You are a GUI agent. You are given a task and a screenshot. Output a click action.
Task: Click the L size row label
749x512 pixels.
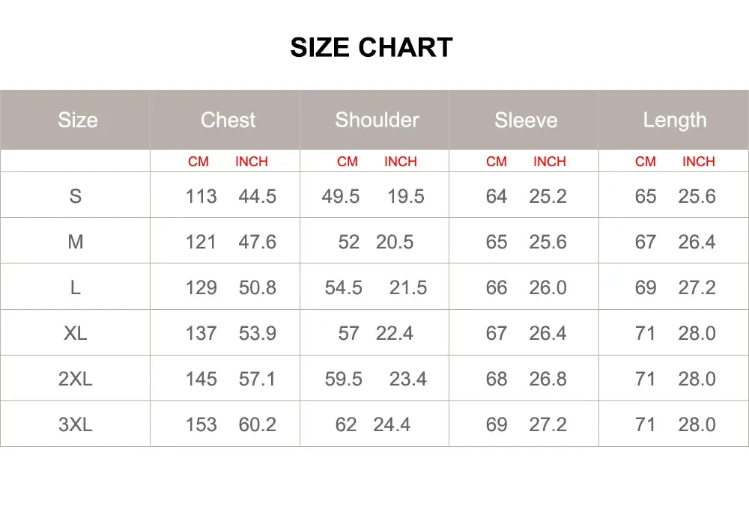pyautogui.click(x=76, y=287)
